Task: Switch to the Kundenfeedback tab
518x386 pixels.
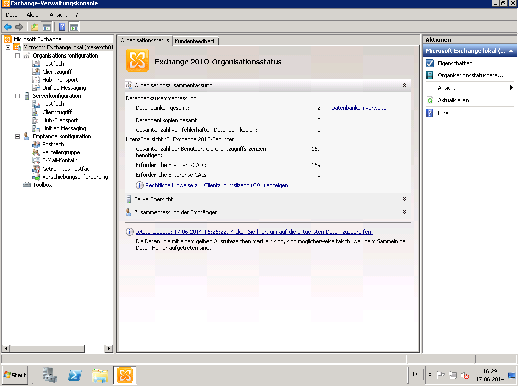Action: (x=195, y=41)
